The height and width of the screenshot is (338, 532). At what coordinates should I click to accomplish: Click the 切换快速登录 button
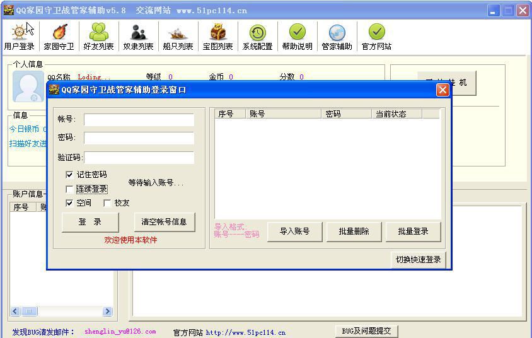pyautogui.click(x=419, y=260)
